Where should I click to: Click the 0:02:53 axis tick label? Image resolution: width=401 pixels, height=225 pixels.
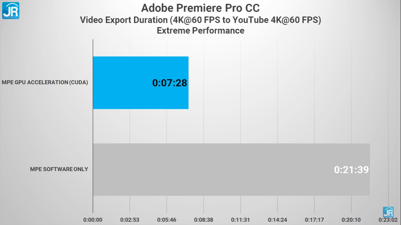(130, 220)
